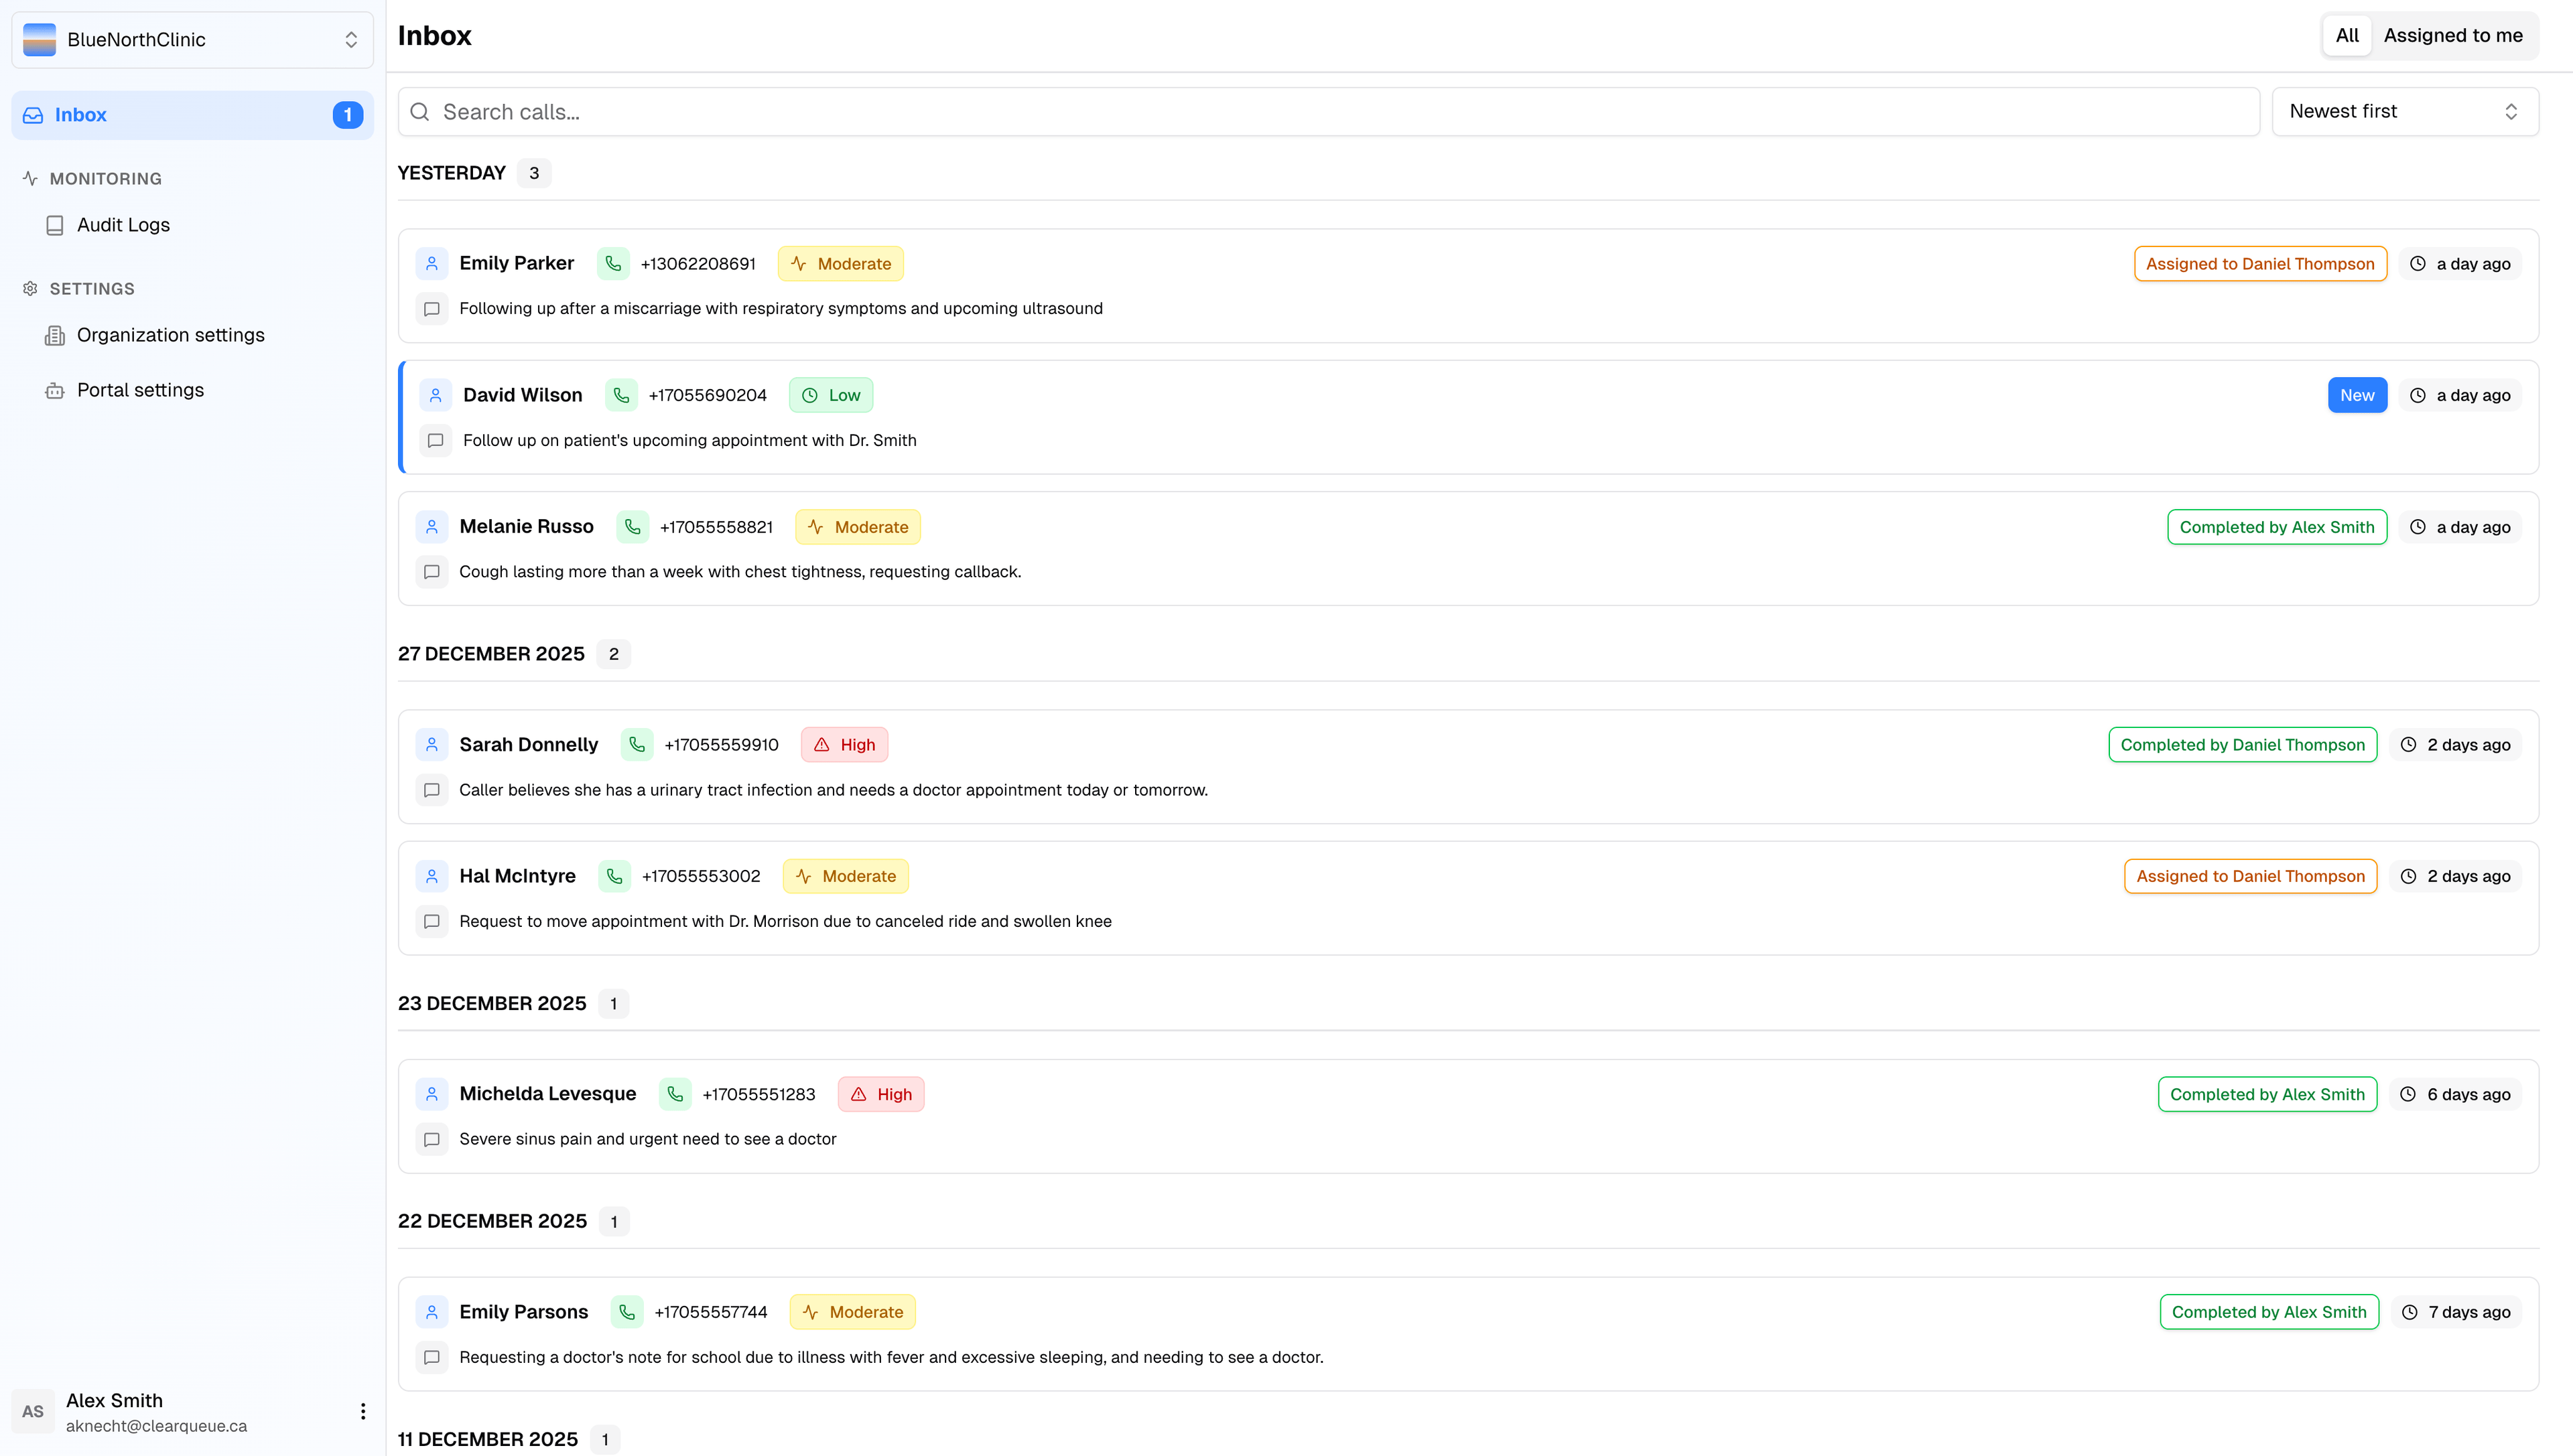Viewport: 2573px width, 1456px height.
Task: Select Audit Logs under Monitoring
Action: (x=123, y=224)
